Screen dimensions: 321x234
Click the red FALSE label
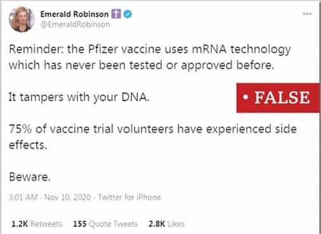coord(278,98)
